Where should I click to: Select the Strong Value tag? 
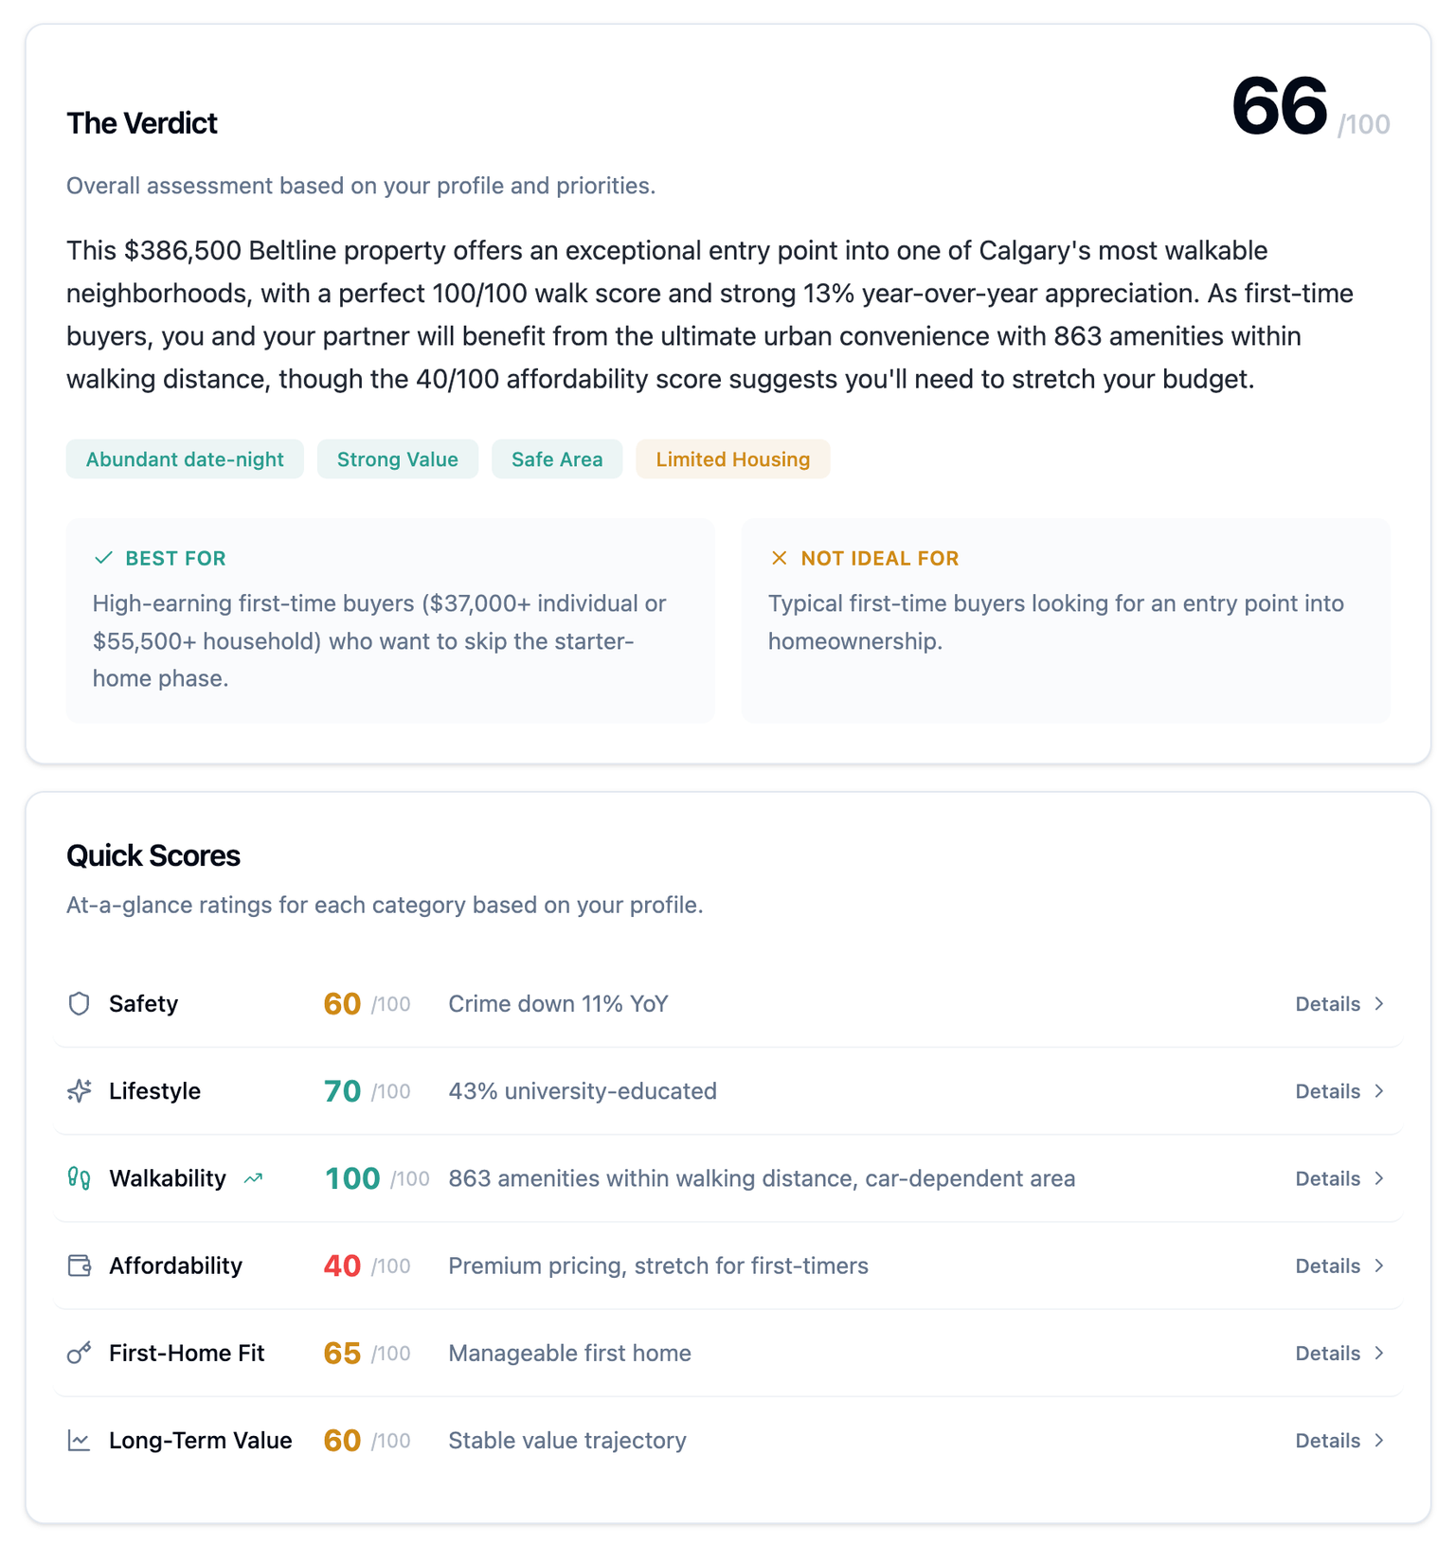tap(398, 459)
